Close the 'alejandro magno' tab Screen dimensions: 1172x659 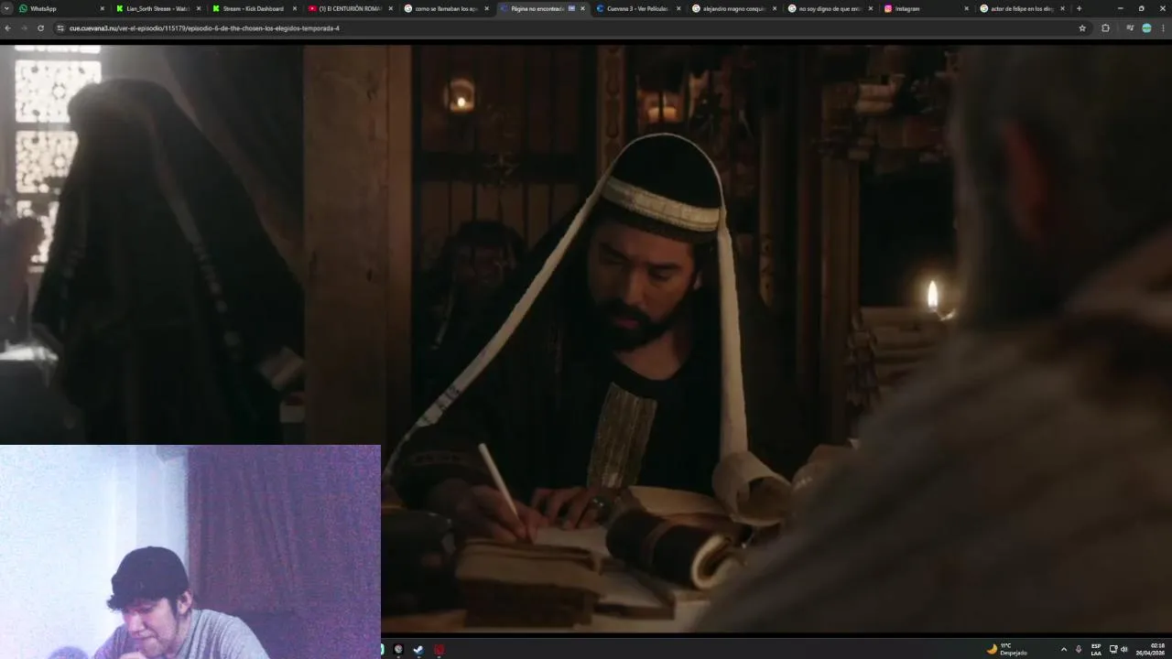coord(775,8)
